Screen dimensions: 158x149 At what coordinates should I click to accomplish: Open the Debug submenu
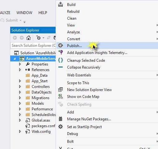point(107,134)
